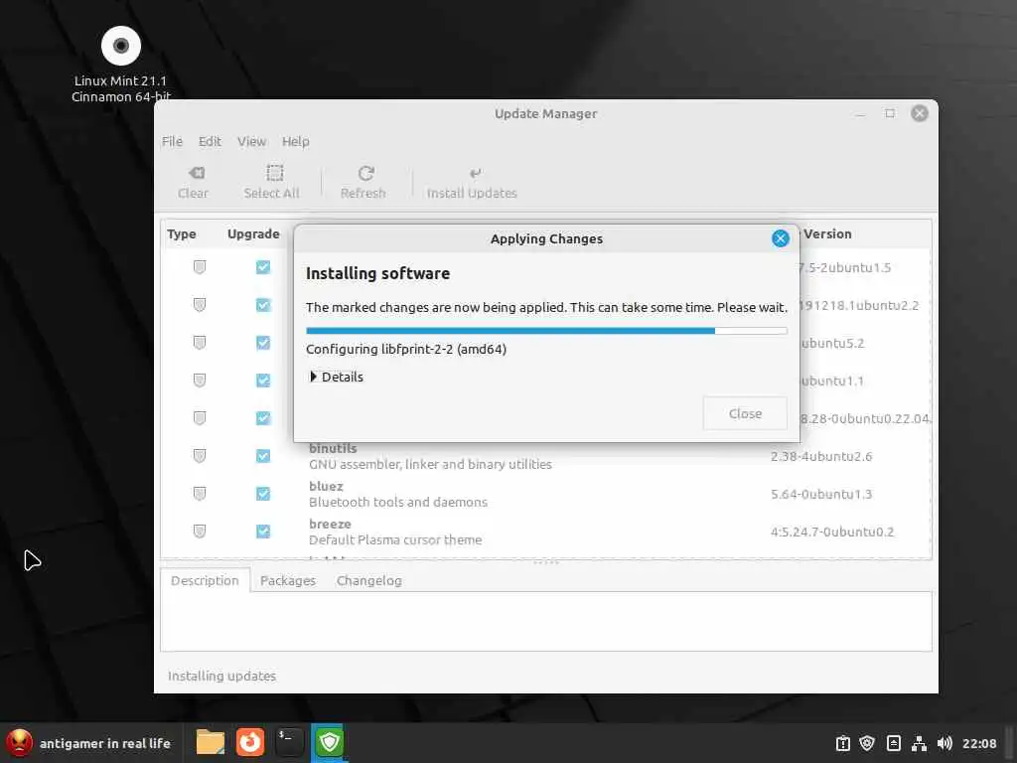Toggle the upgrade checkbox in the 191218.1ubuntu2.2 row
This screenshot has height=763, width=1017.
(x=262, y=304)
